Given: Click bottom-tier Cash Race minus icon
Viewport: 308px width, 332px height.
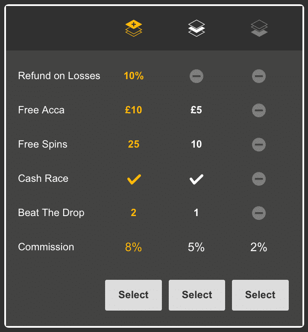Looking at the screenshot, I should tap(259, 179).
